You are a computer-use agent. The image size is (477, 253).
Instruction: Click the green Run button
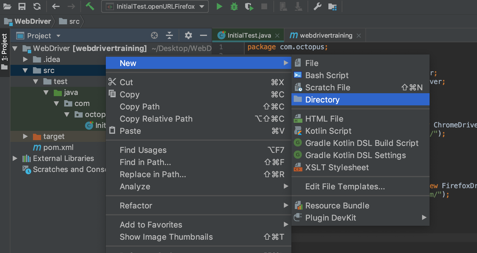pos(219,6)
